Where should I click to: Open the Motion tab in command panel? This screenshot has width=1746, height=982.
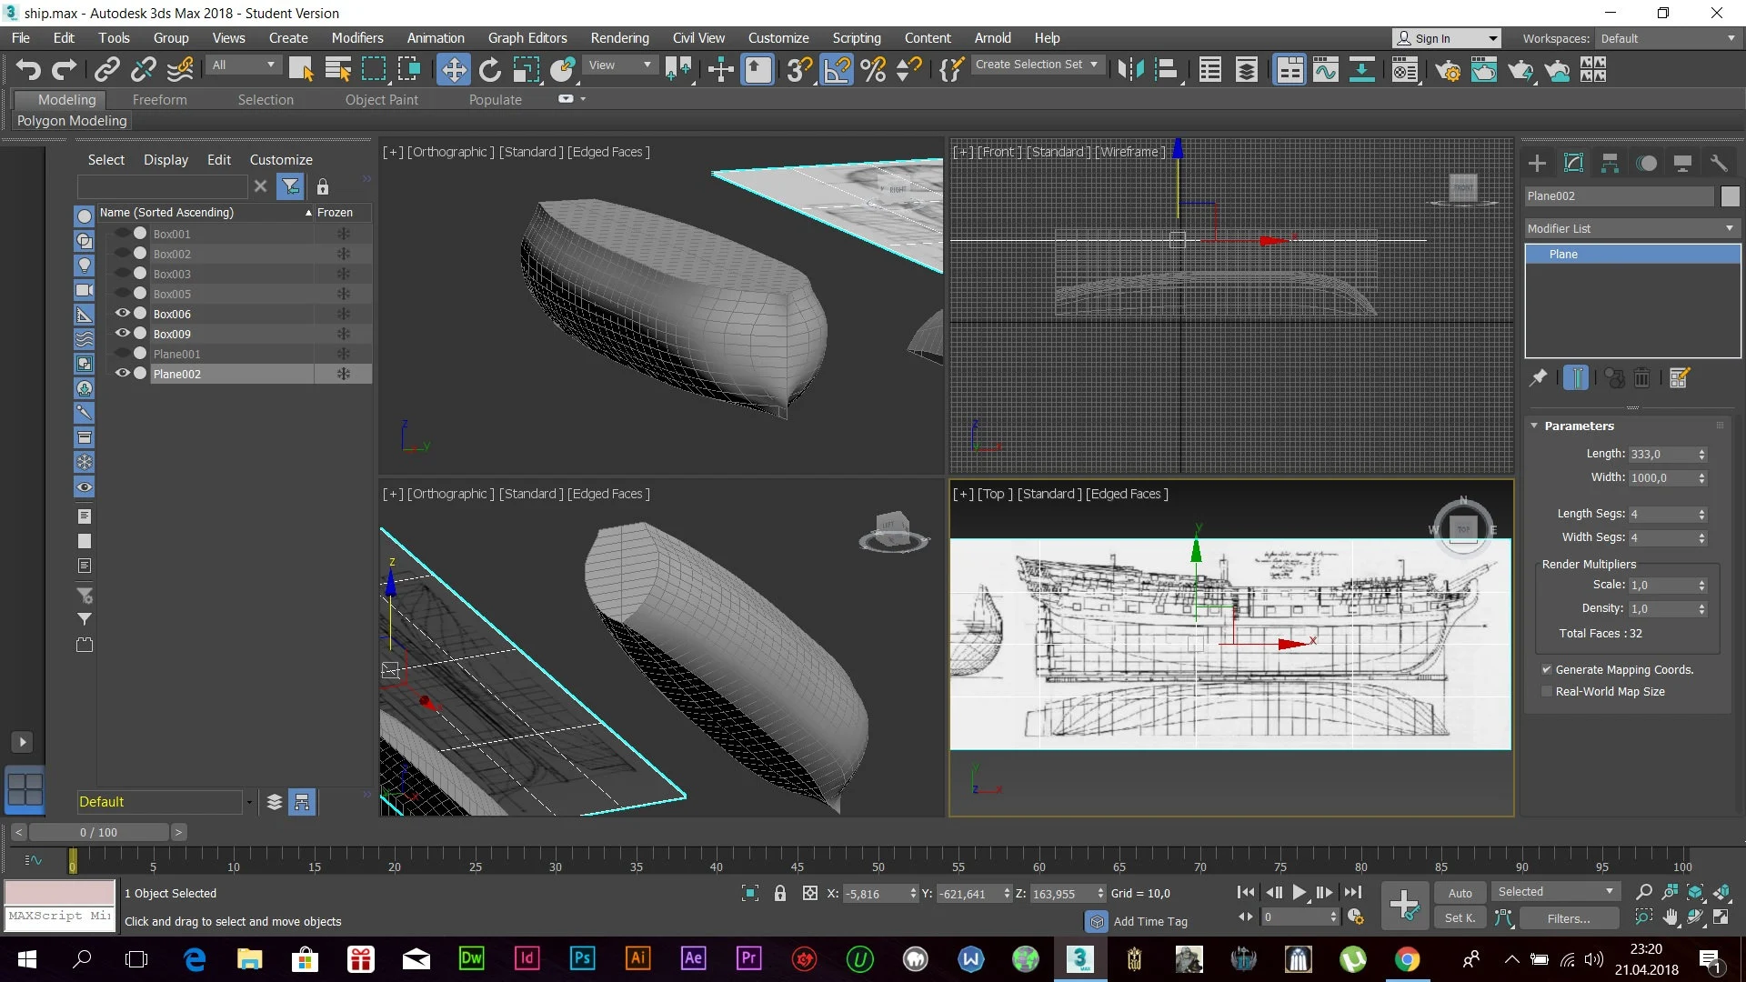1646,163
